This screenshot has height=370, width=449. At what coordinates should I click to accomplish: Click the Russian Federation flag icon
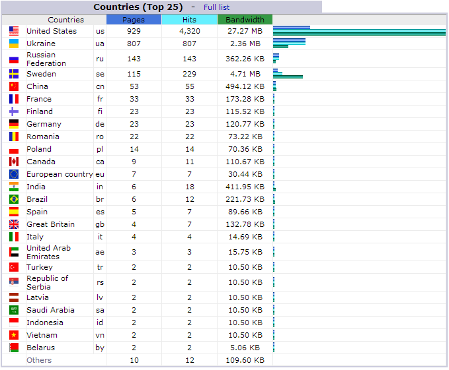click(x=14, y=59)
